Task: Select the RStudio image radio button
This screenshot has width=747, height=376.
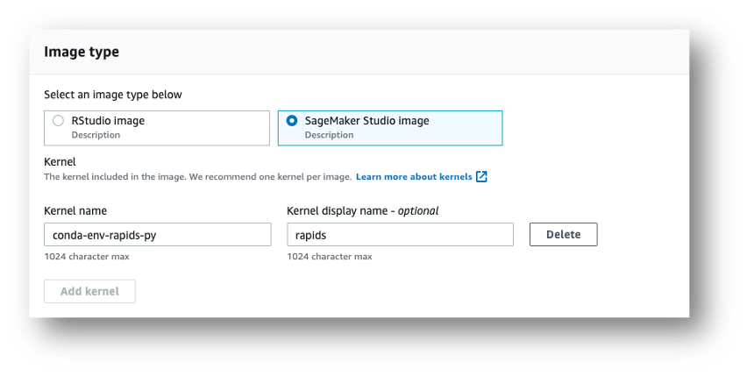Action: 58,121
